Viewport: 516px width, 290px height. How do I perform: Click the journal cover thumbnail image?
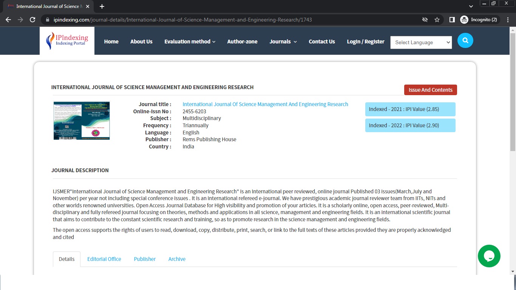82,121
